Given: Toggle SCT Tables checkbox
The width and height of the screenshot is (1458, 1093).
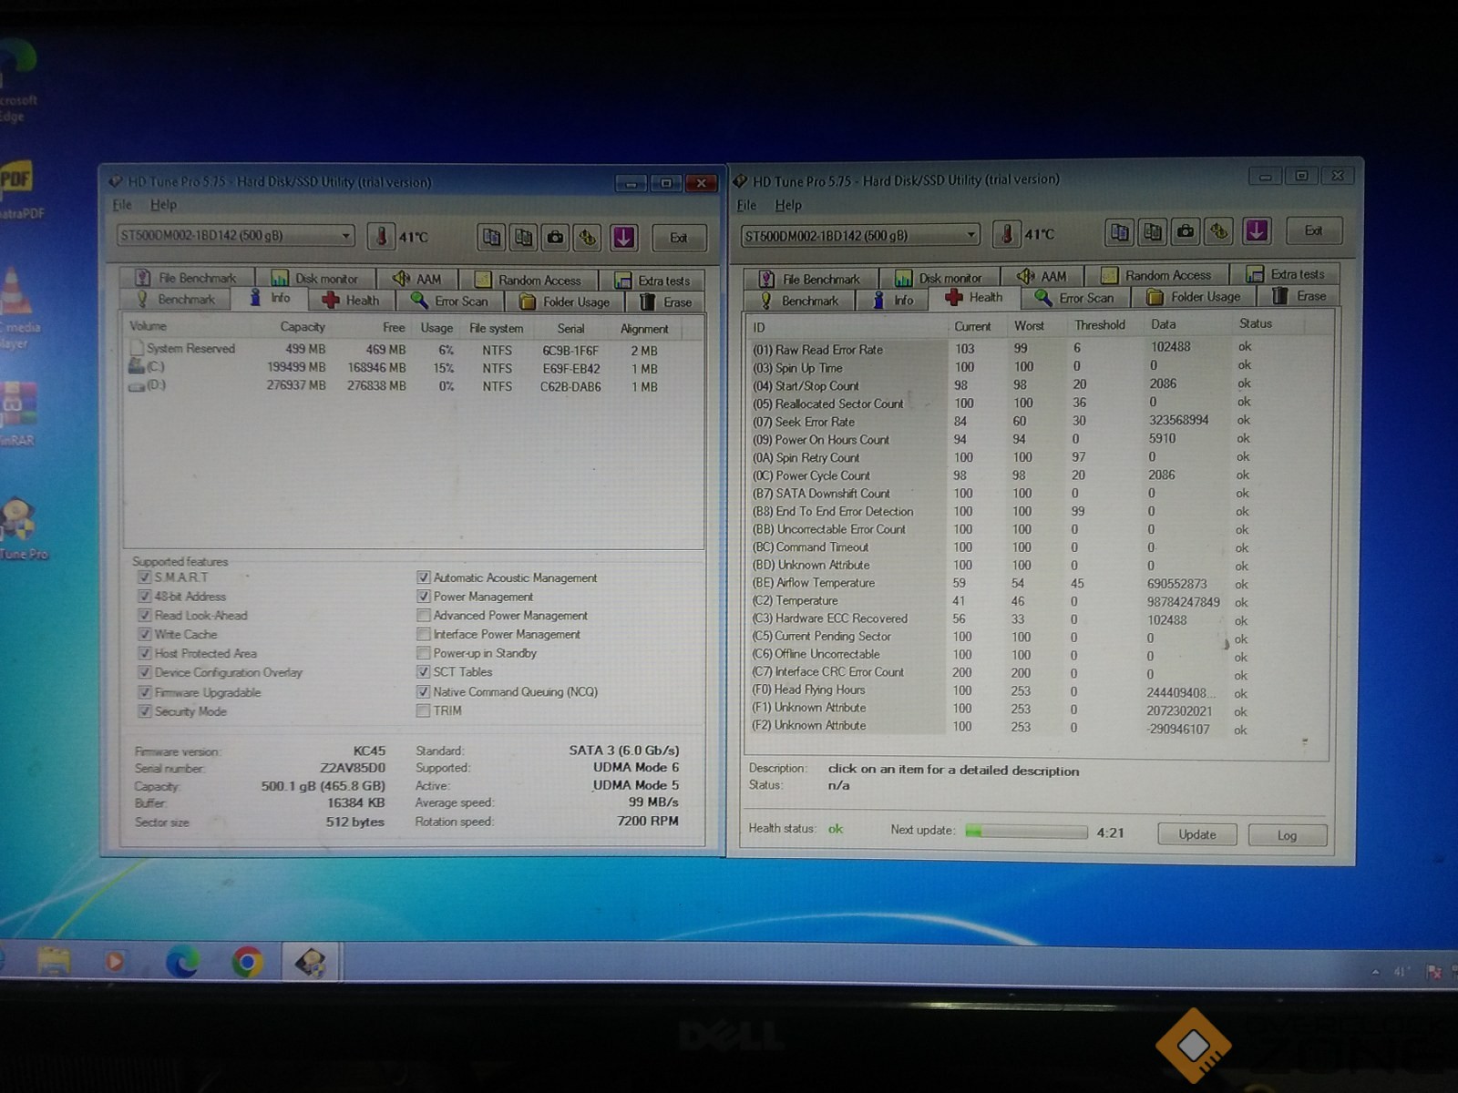Looking at the screenshot, I should [x=423, y=672].
